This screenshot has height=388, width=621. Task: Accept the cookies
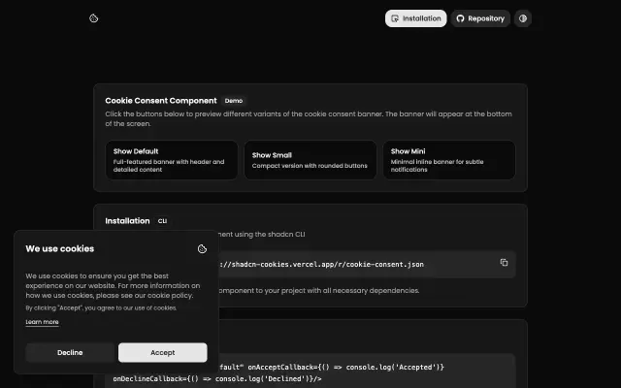pos(162,352)
